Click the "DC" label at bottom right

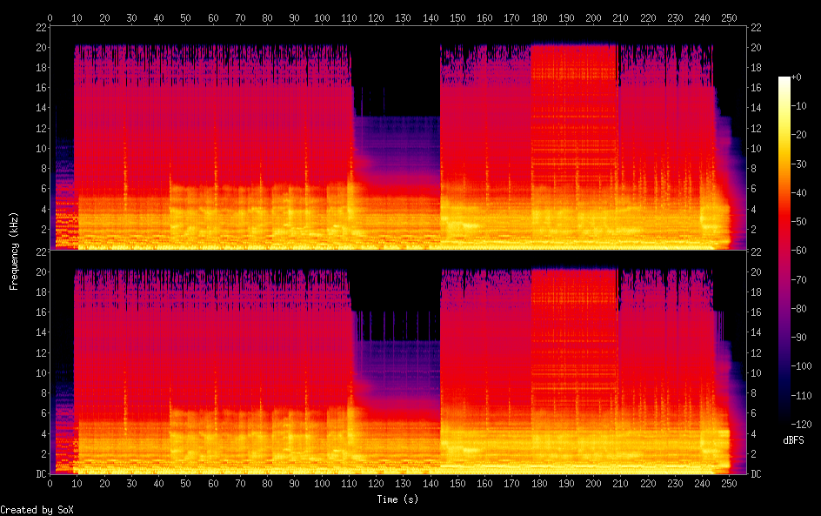coord(757,474)
